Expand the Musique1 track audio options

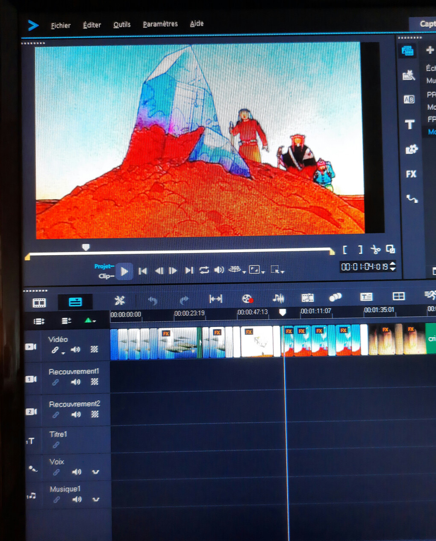click(x=96, y=499)
